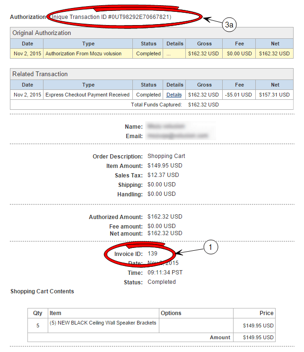Select the Unique Transaction ID #0UT98292E70667821 text
This screenshot has height=352, width=304.
pyautogui.click(x=110, y=17)
